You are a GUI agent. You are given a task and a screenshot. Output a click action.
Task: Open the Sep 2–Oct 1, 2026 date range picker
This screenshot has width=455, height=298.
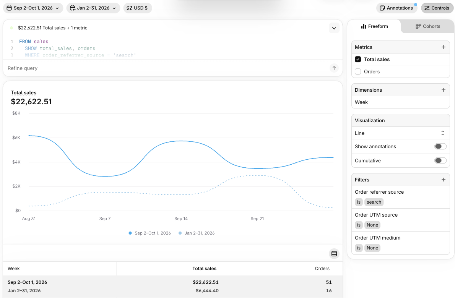(x=33, y=8)
